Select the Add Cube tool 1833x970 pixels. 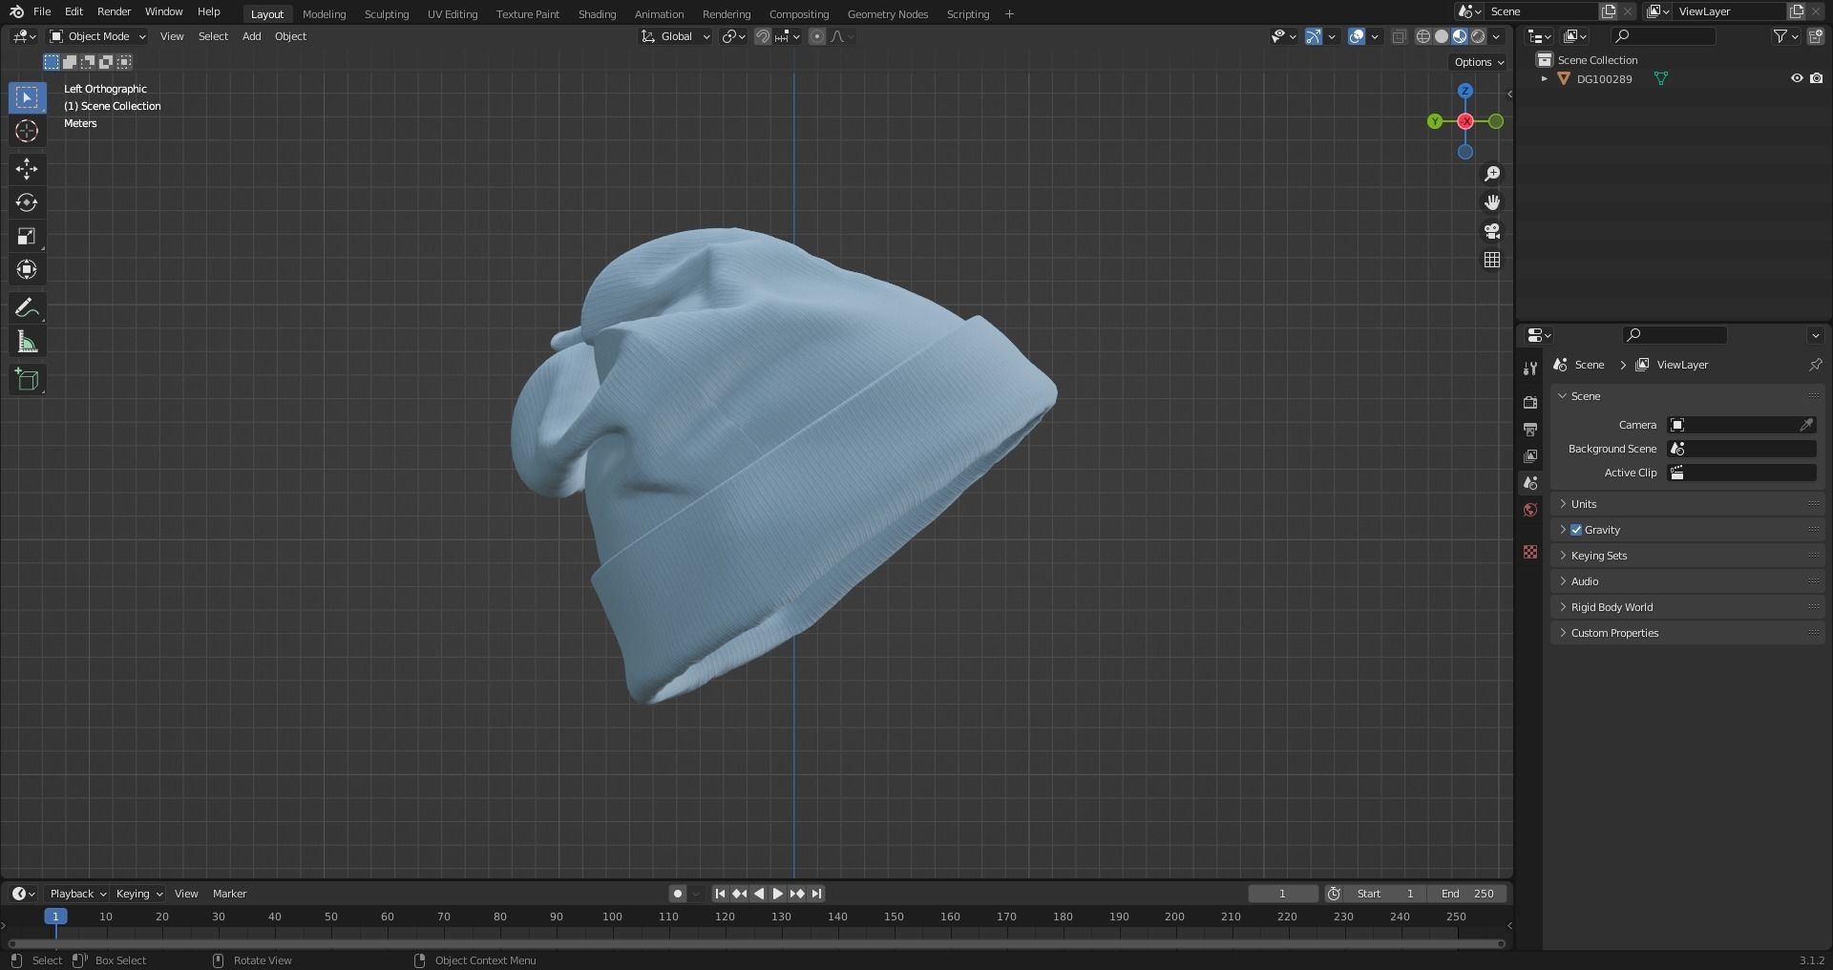[27, 380]
